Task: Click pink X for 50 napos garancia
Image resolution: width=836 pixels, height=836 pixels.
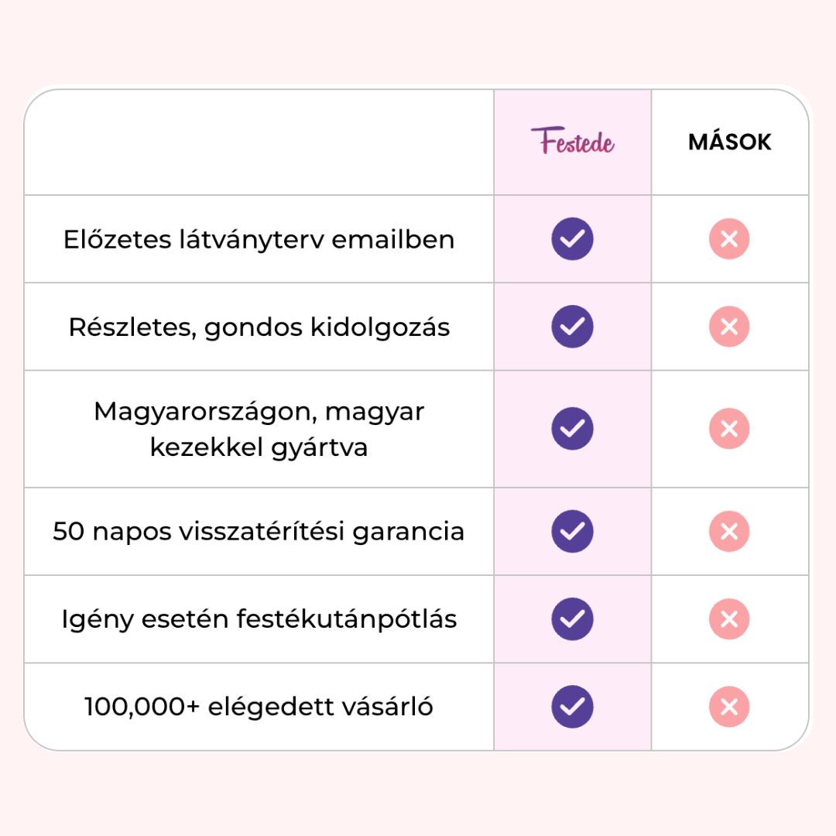Action: (729, 531)
